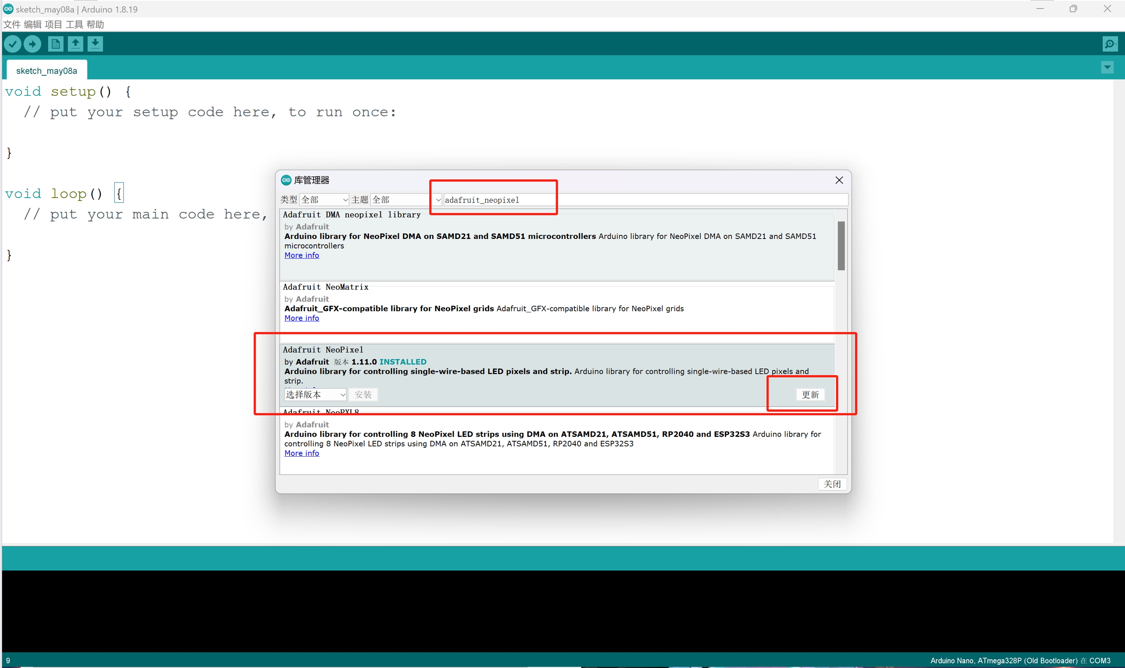The image size is (1125, 668).
Task: Open More info for Adafruit NeoPXL8
Action: 302,453
